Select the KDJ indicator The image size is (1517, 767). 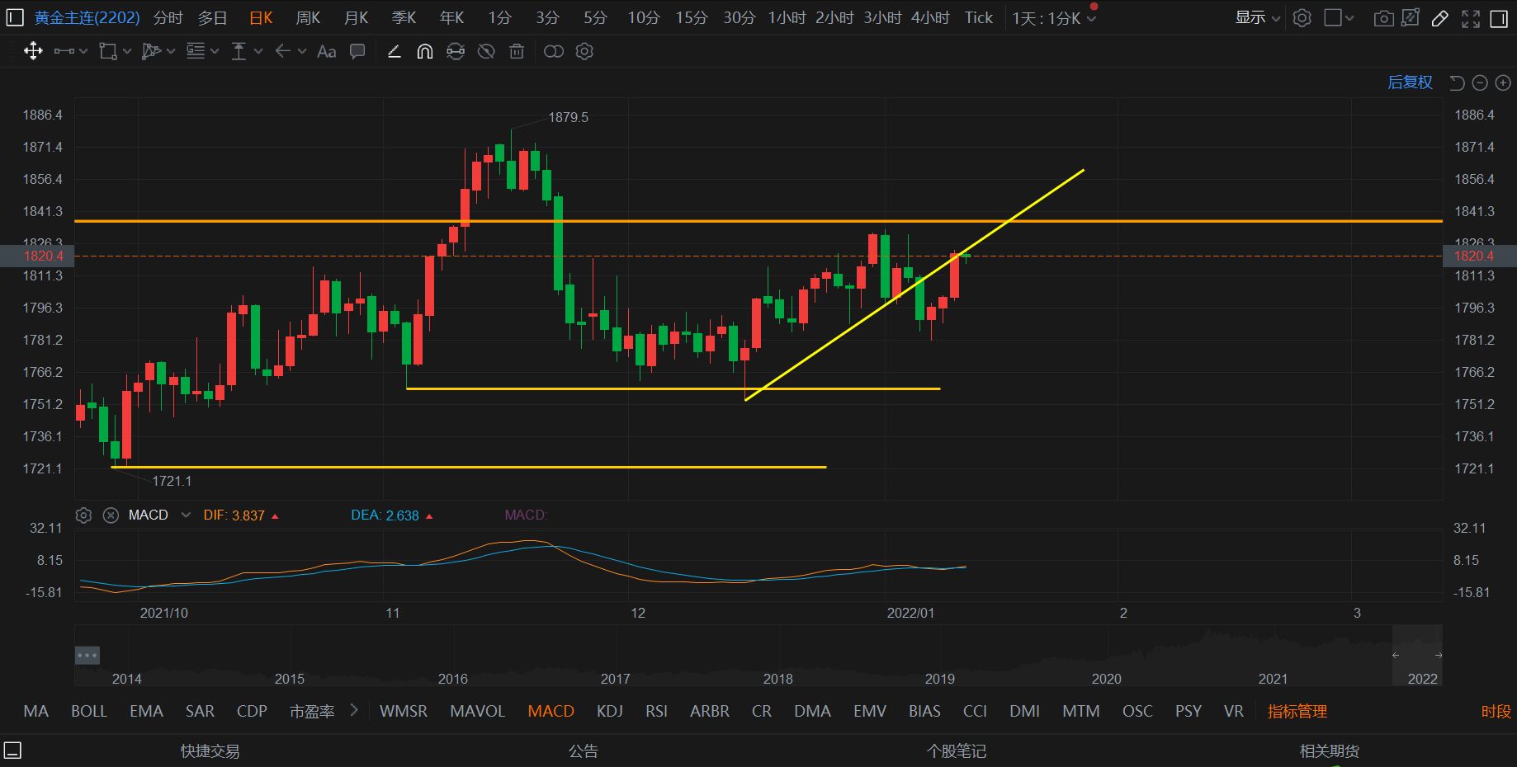point(610,711)
